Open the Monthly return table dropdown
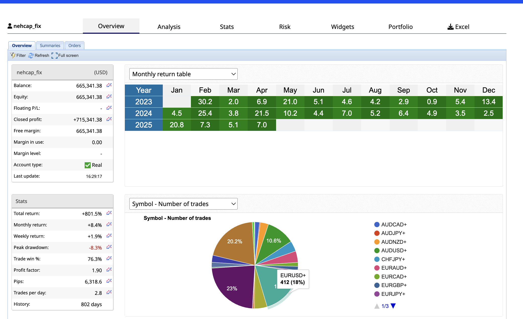 point(183,74)
